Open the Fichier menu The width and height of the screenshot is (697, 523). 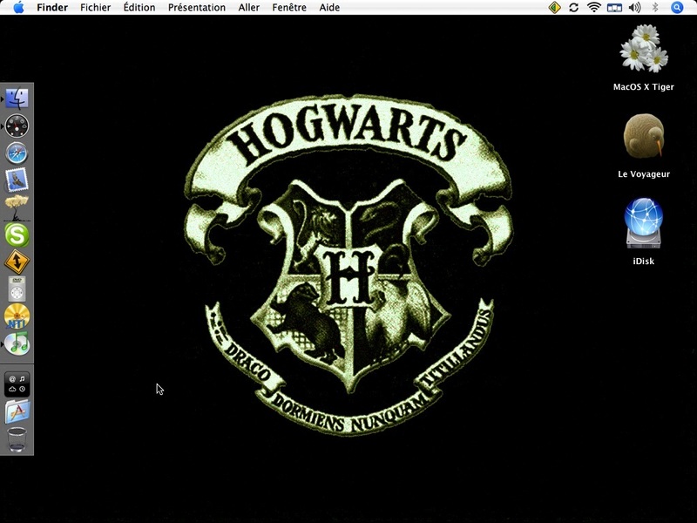pos(95,8)
